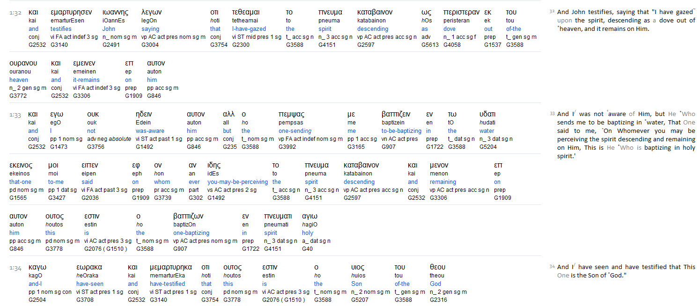Click verse number 33 in English translation
700x306 pixels.
552,114
